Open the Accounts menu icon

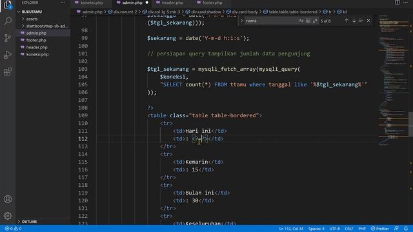point(8,199)
